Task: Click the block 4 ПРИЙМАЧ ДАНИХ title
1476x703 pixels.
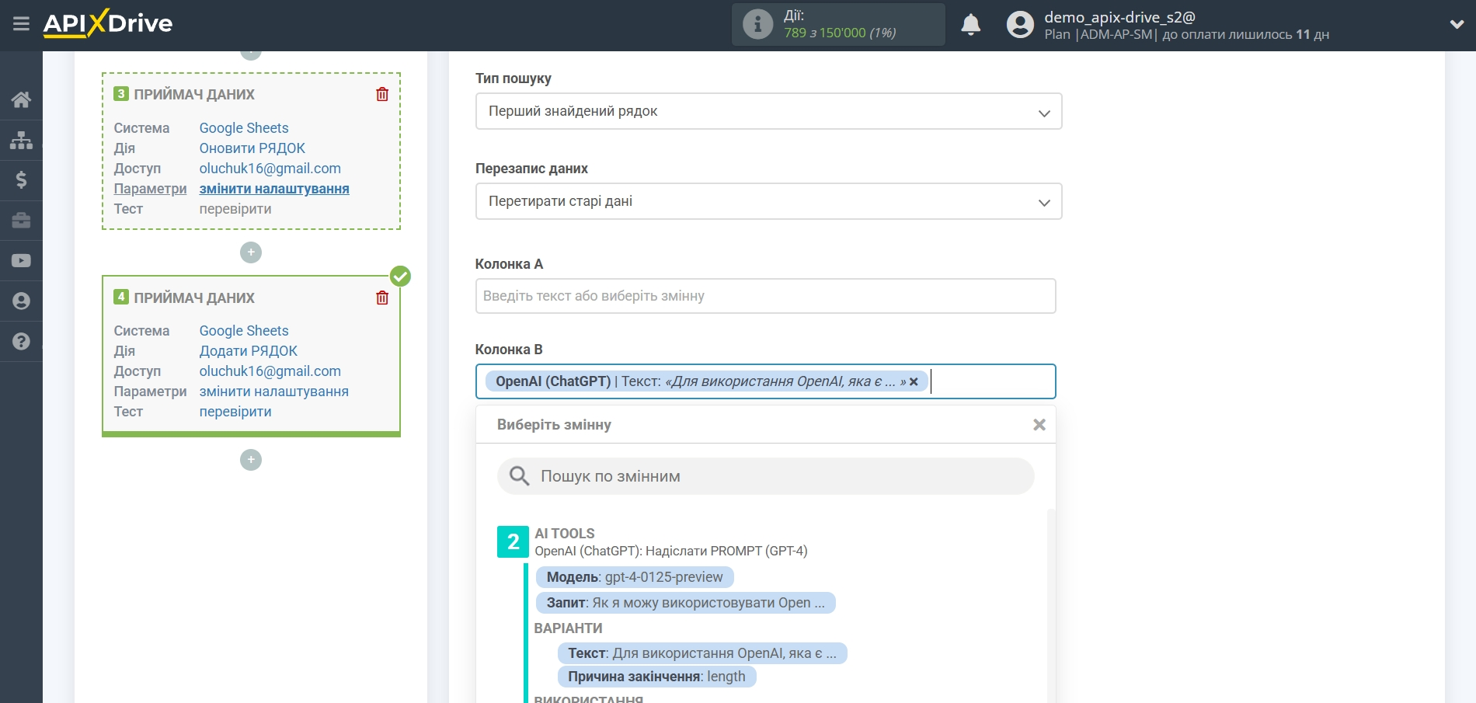Action: pos(194,298)
